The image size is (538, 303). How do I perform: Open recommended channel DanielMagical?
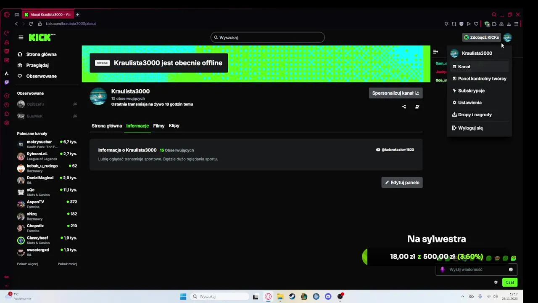pos(47,180)
